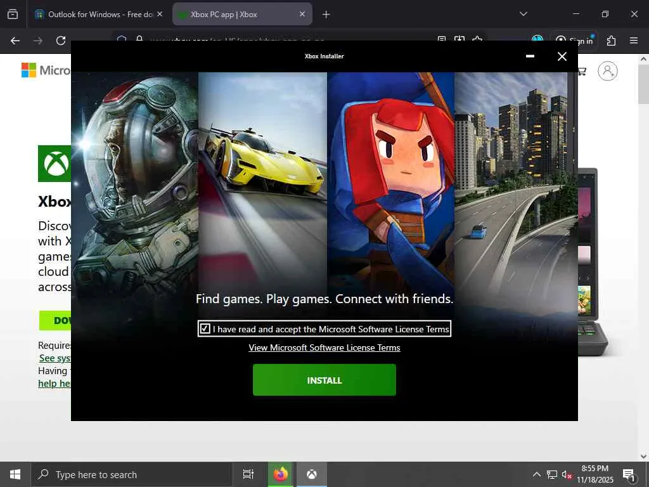Screen dimensions: 649x487
Task: Select Xbox Installer taskbar icon
Action: [312, 474]
